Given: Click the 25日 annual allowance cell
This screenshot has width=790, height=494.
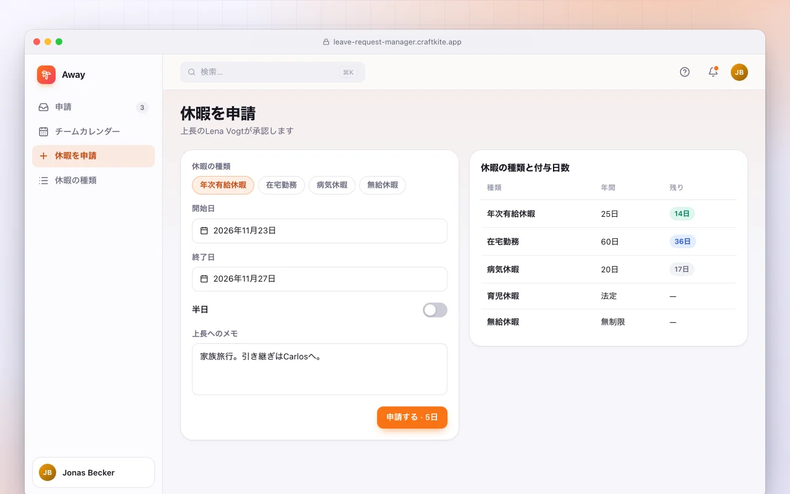Looking at the screenshot, I should tap(610, 214).
